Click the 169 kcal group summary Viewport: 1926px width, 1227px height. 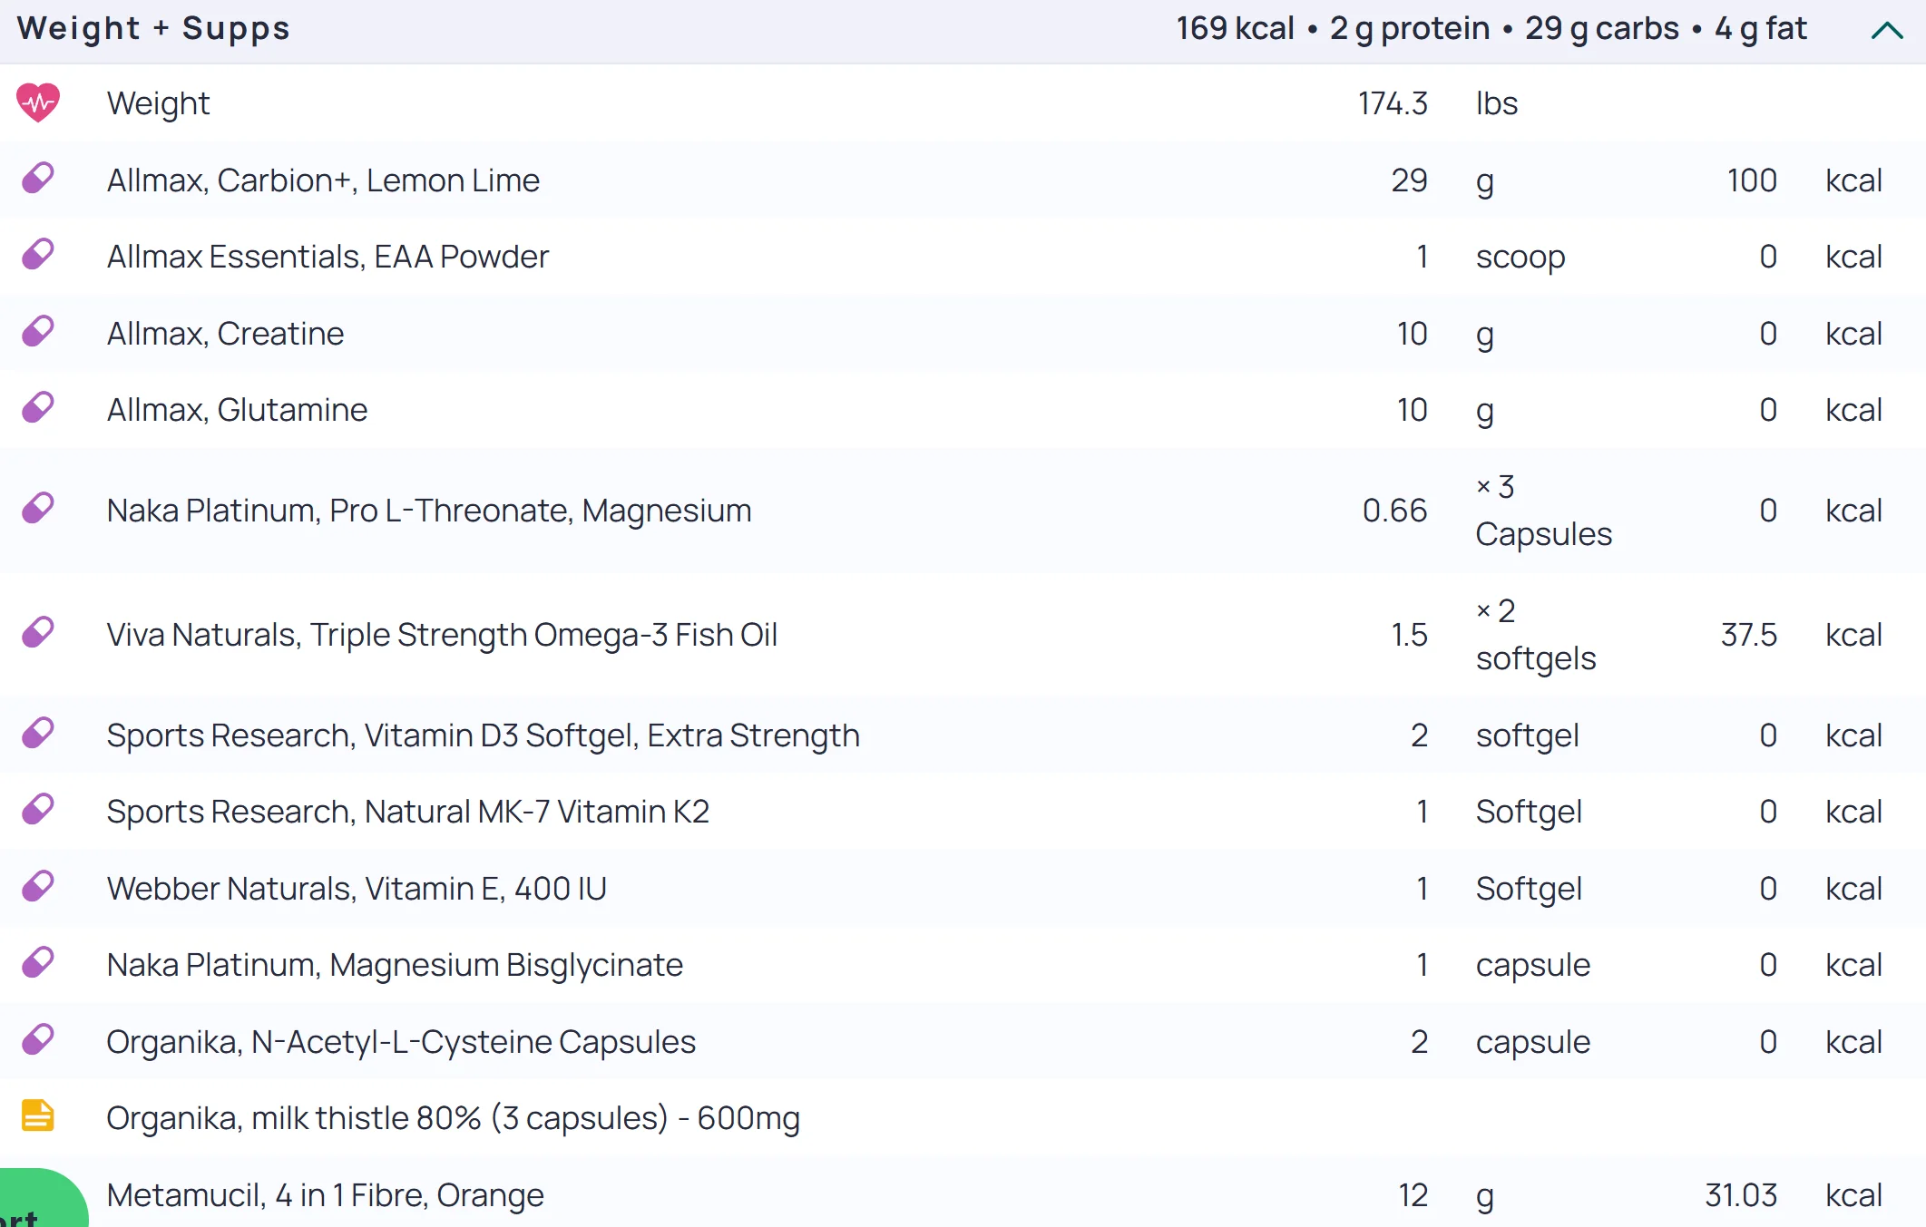coord(1235,28)
